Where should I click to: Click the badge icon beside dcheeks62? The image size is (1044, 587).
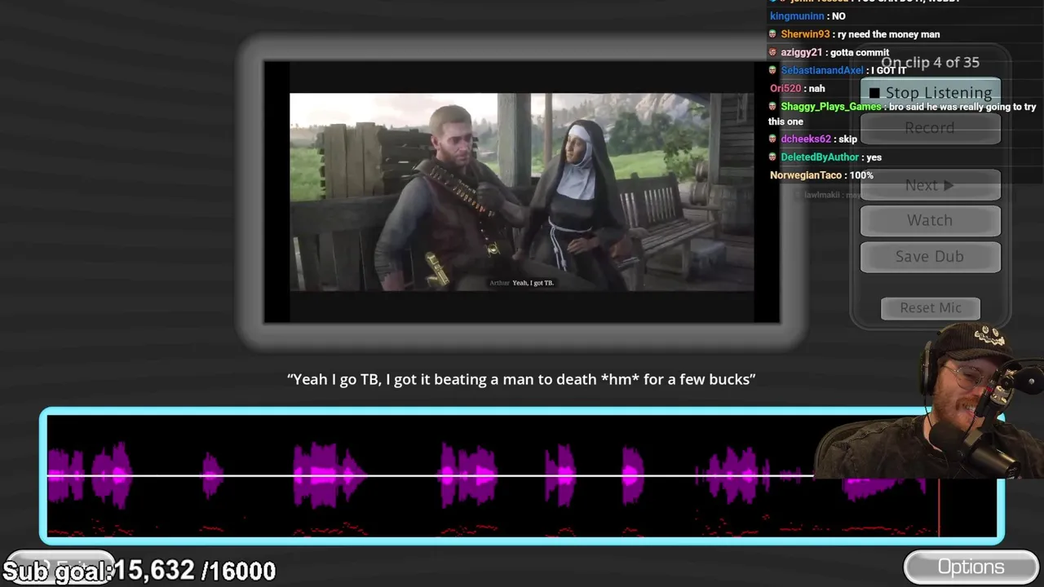pos(773,139)
